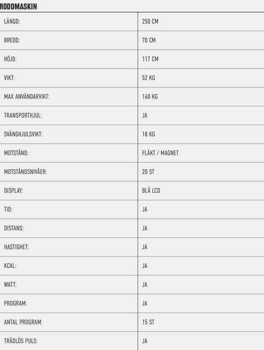Click the RODDMASKIN table heading

point(19,6)
